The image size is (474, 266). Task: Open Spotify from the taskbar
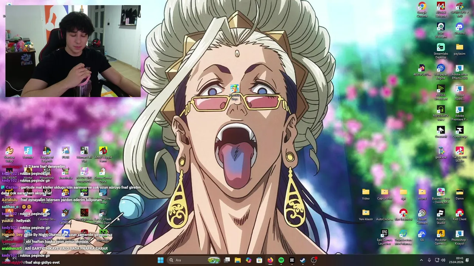281,260
